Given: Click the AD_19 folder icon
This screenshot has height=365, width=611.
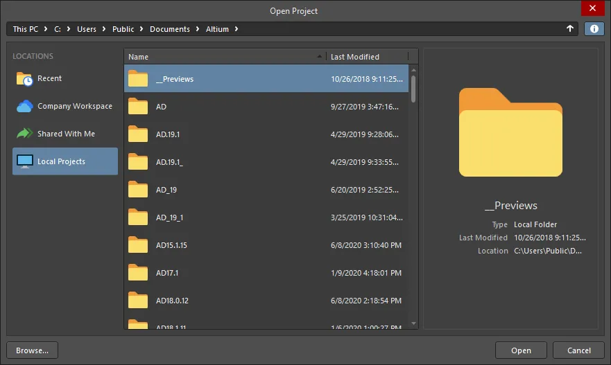Looking at the screenshot, I should (x=138, y=190).
